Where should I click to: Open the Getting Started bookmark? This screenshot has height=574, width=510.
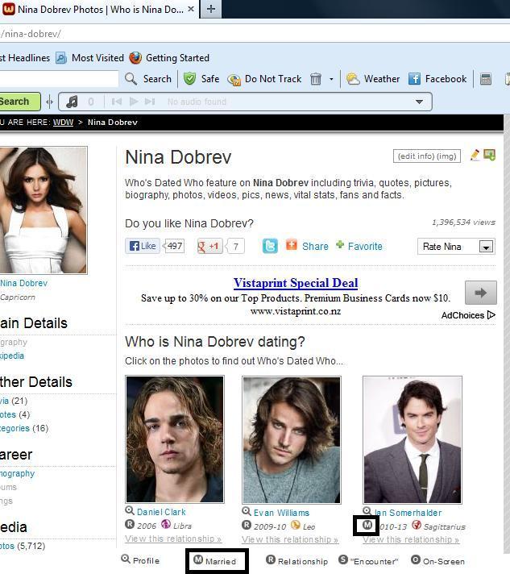[169, 58]
